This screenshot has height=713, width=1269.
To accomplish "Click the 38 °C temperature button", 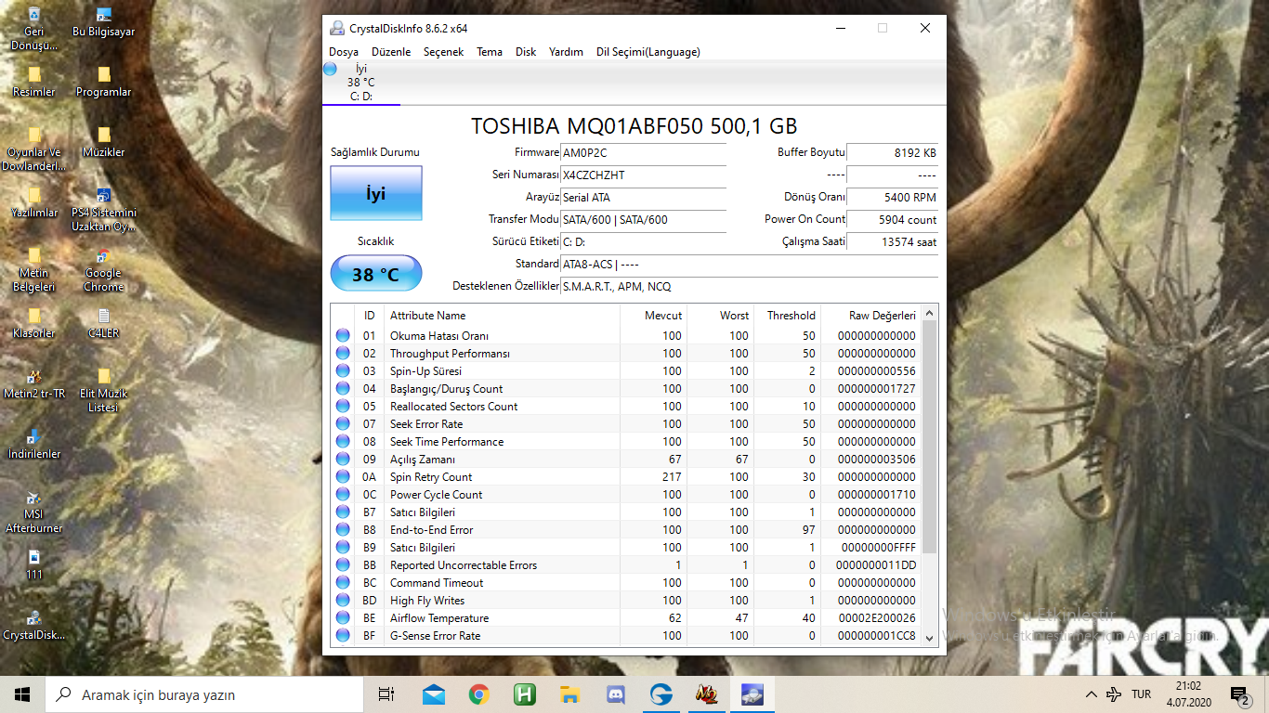I will [x=376, y=274].
